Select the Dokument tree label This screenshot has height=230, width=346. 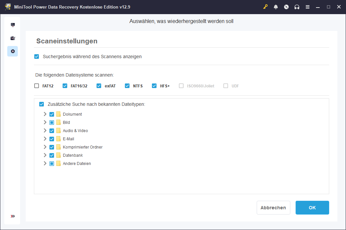72,114
